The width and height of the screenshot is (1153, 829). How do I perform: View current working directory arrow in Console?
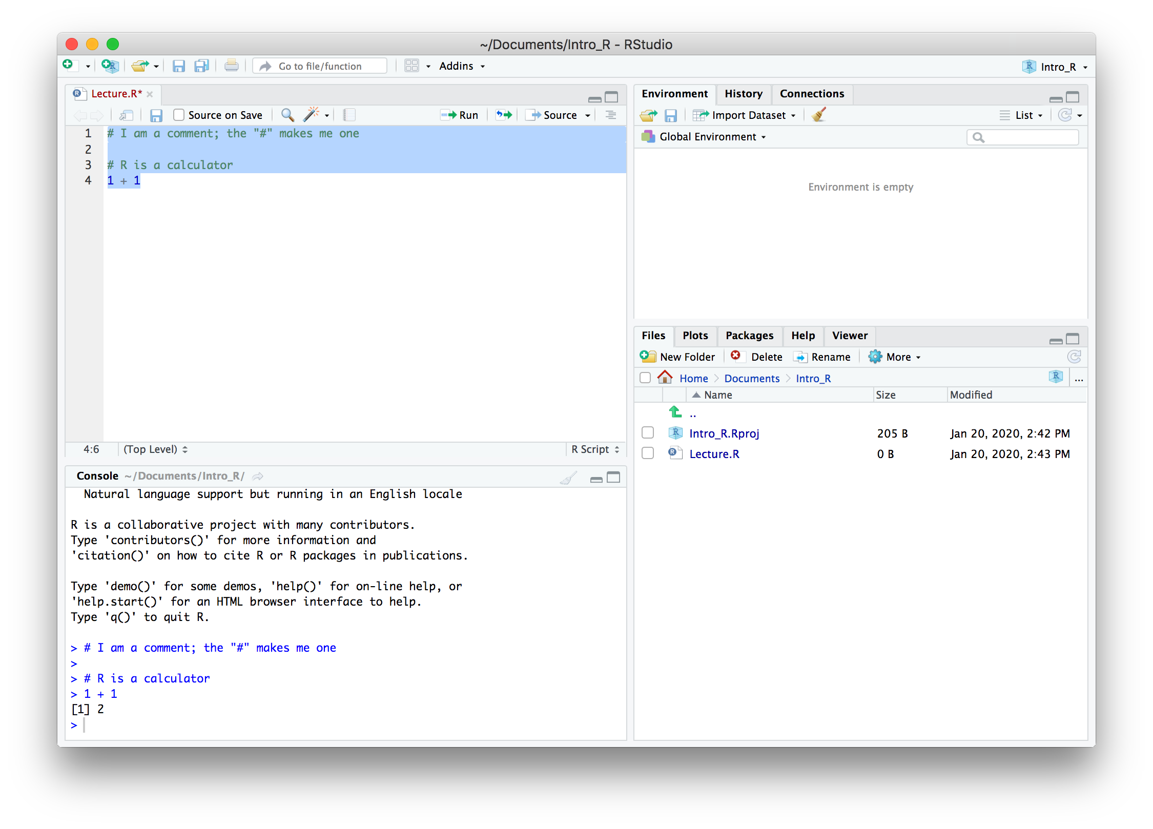coord(258,476)
